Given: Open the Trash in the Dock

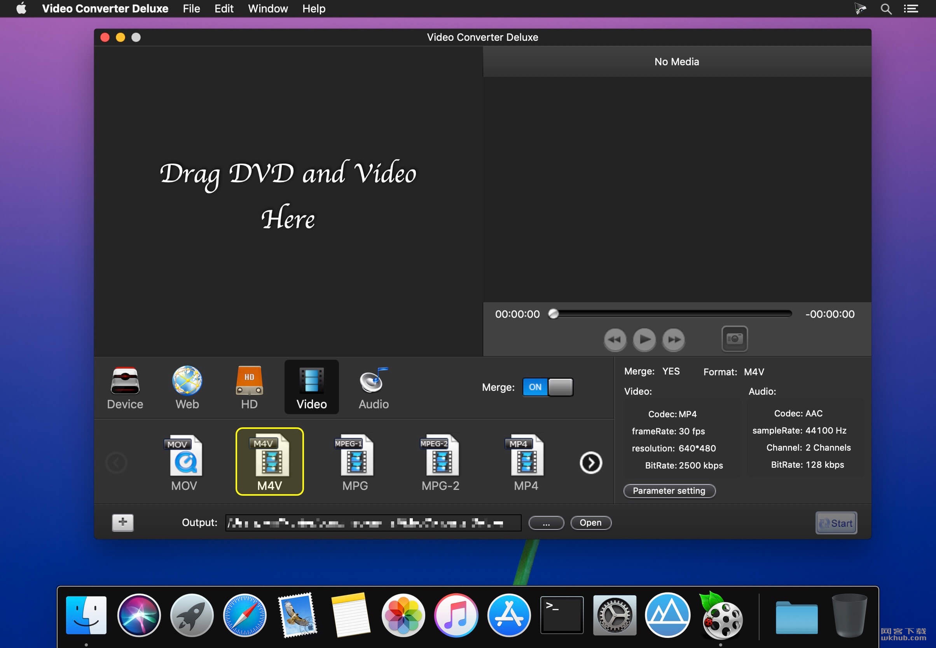Looking at the screenshot, I should [849, 615].
